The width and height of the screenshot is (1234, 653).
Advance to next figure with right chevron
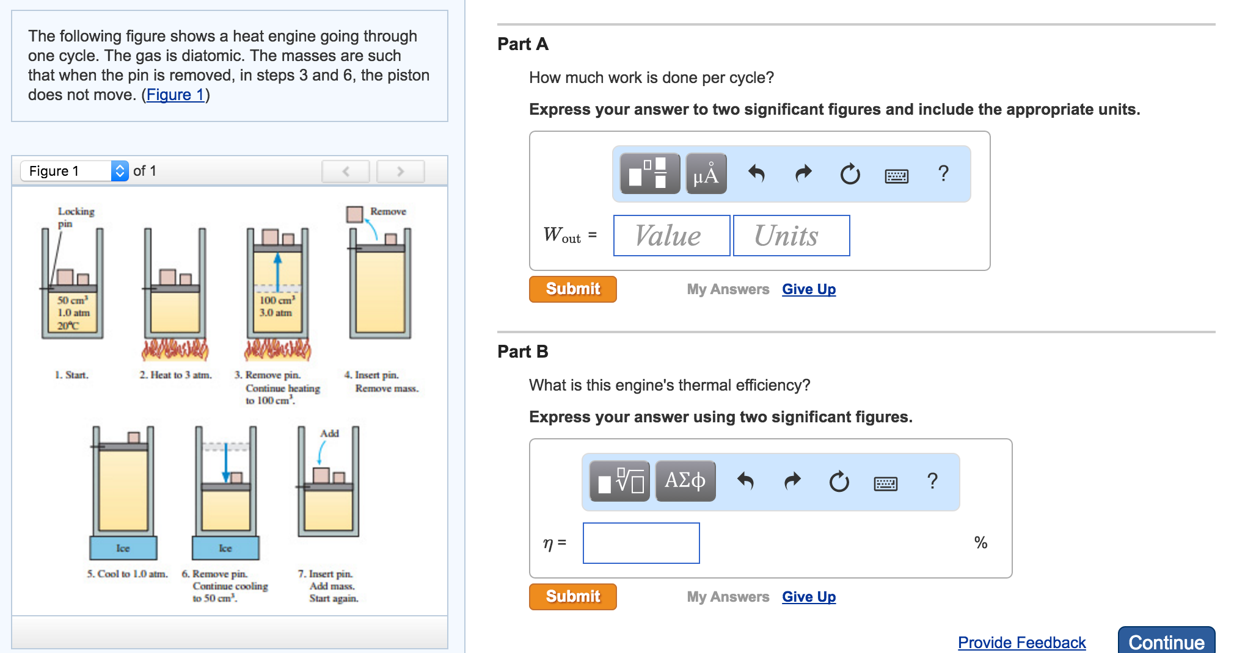click(400, 171)
